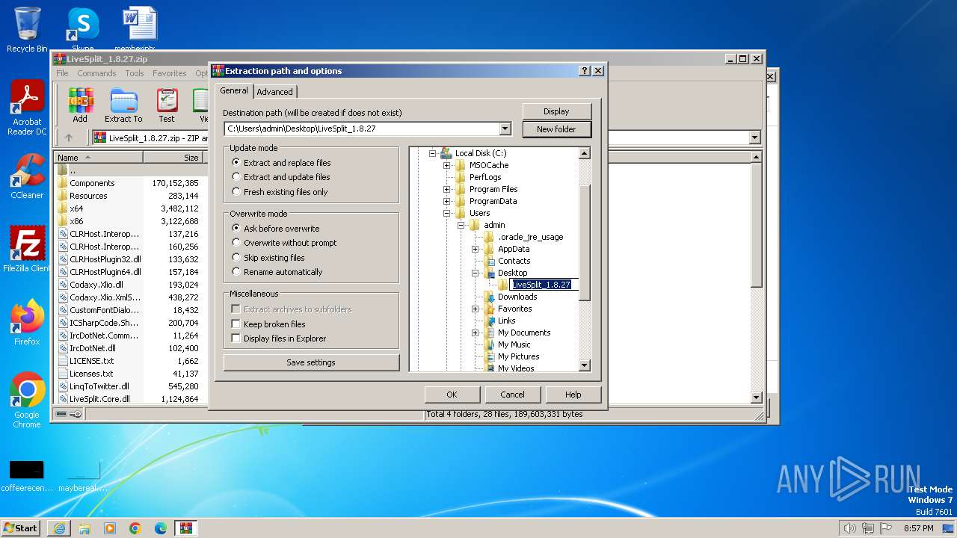Select the Google Chrome desktop icon
This screenshot has height=538, width=957.
[x=27, y=401]
